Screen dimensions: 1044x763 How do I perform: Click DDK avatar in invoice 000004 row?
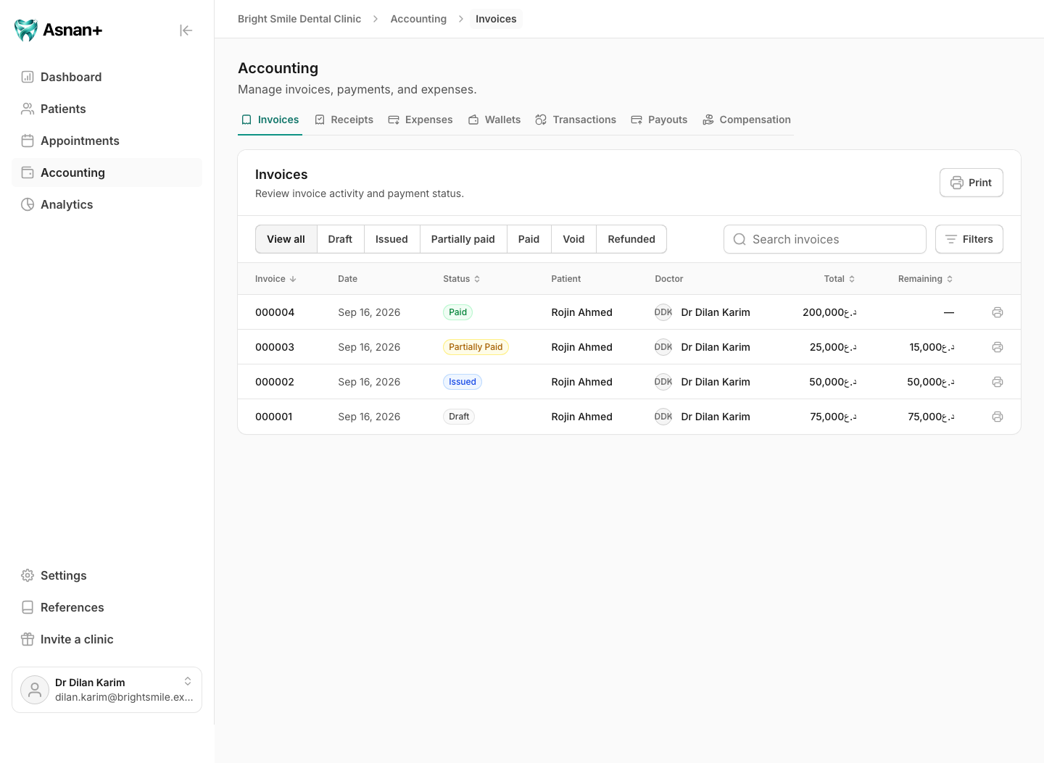[663, 312]
